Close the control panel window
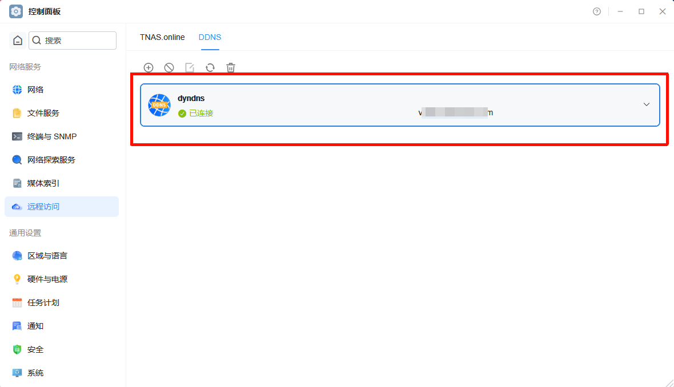Screen dimensions: 674x387 pos(663,11)
